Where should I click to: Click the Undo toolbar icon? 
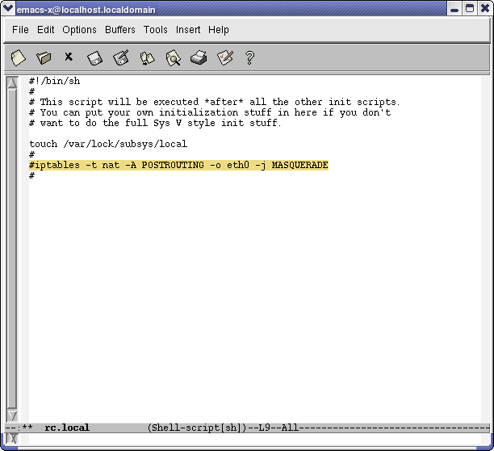[147, 58]
